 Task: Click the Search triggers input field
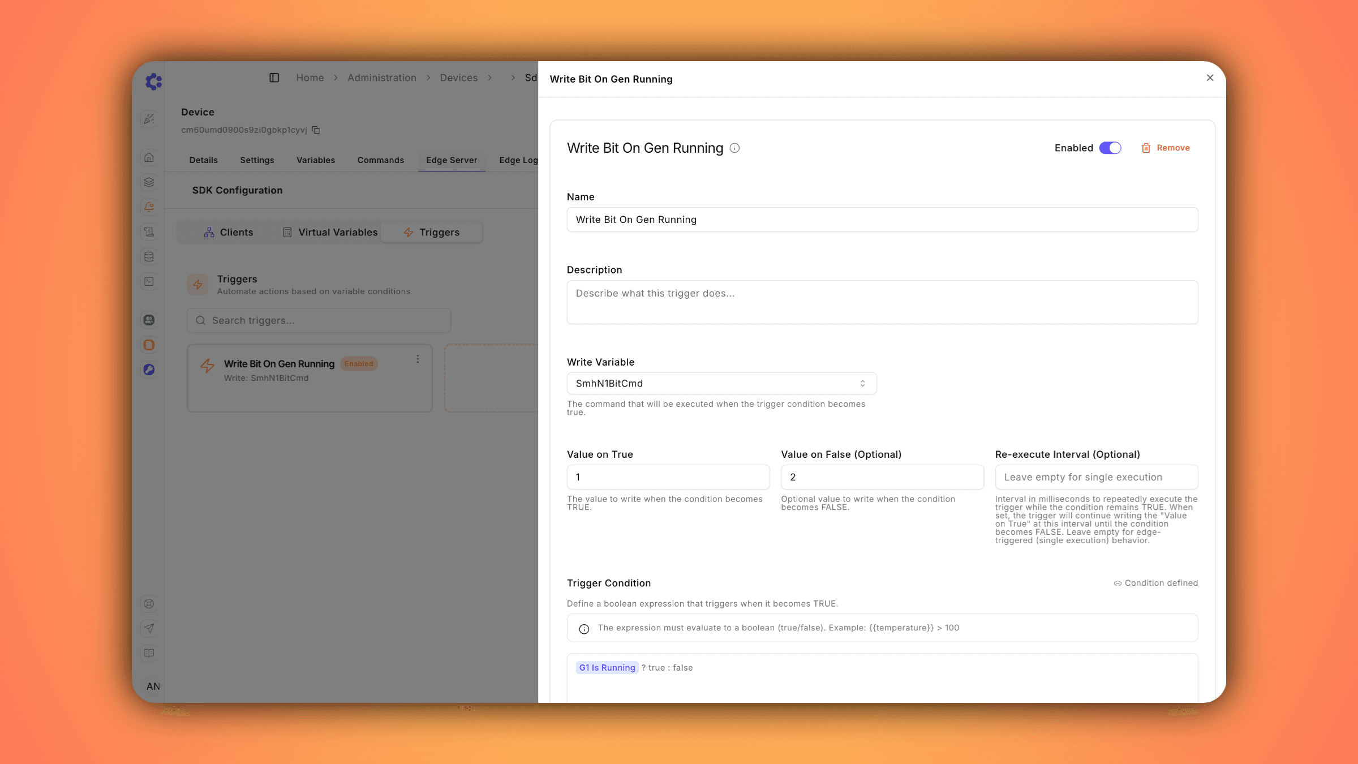[x=318, y=320]
